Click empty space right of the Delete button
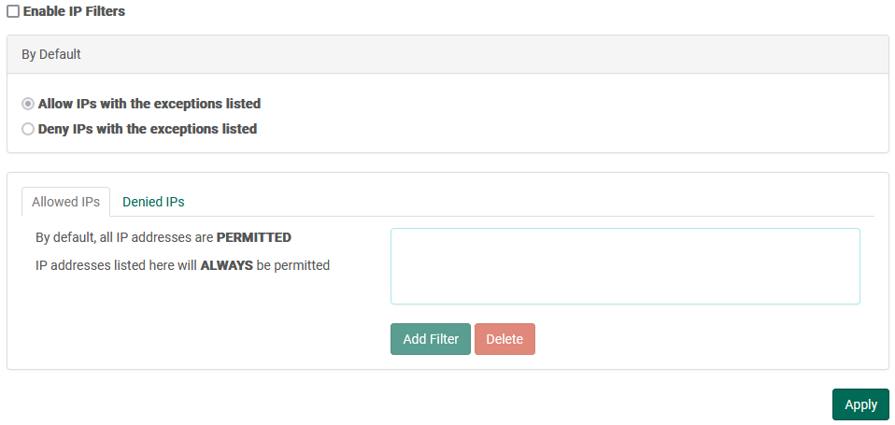Screen dimensions: 895x425 point(701,339)
